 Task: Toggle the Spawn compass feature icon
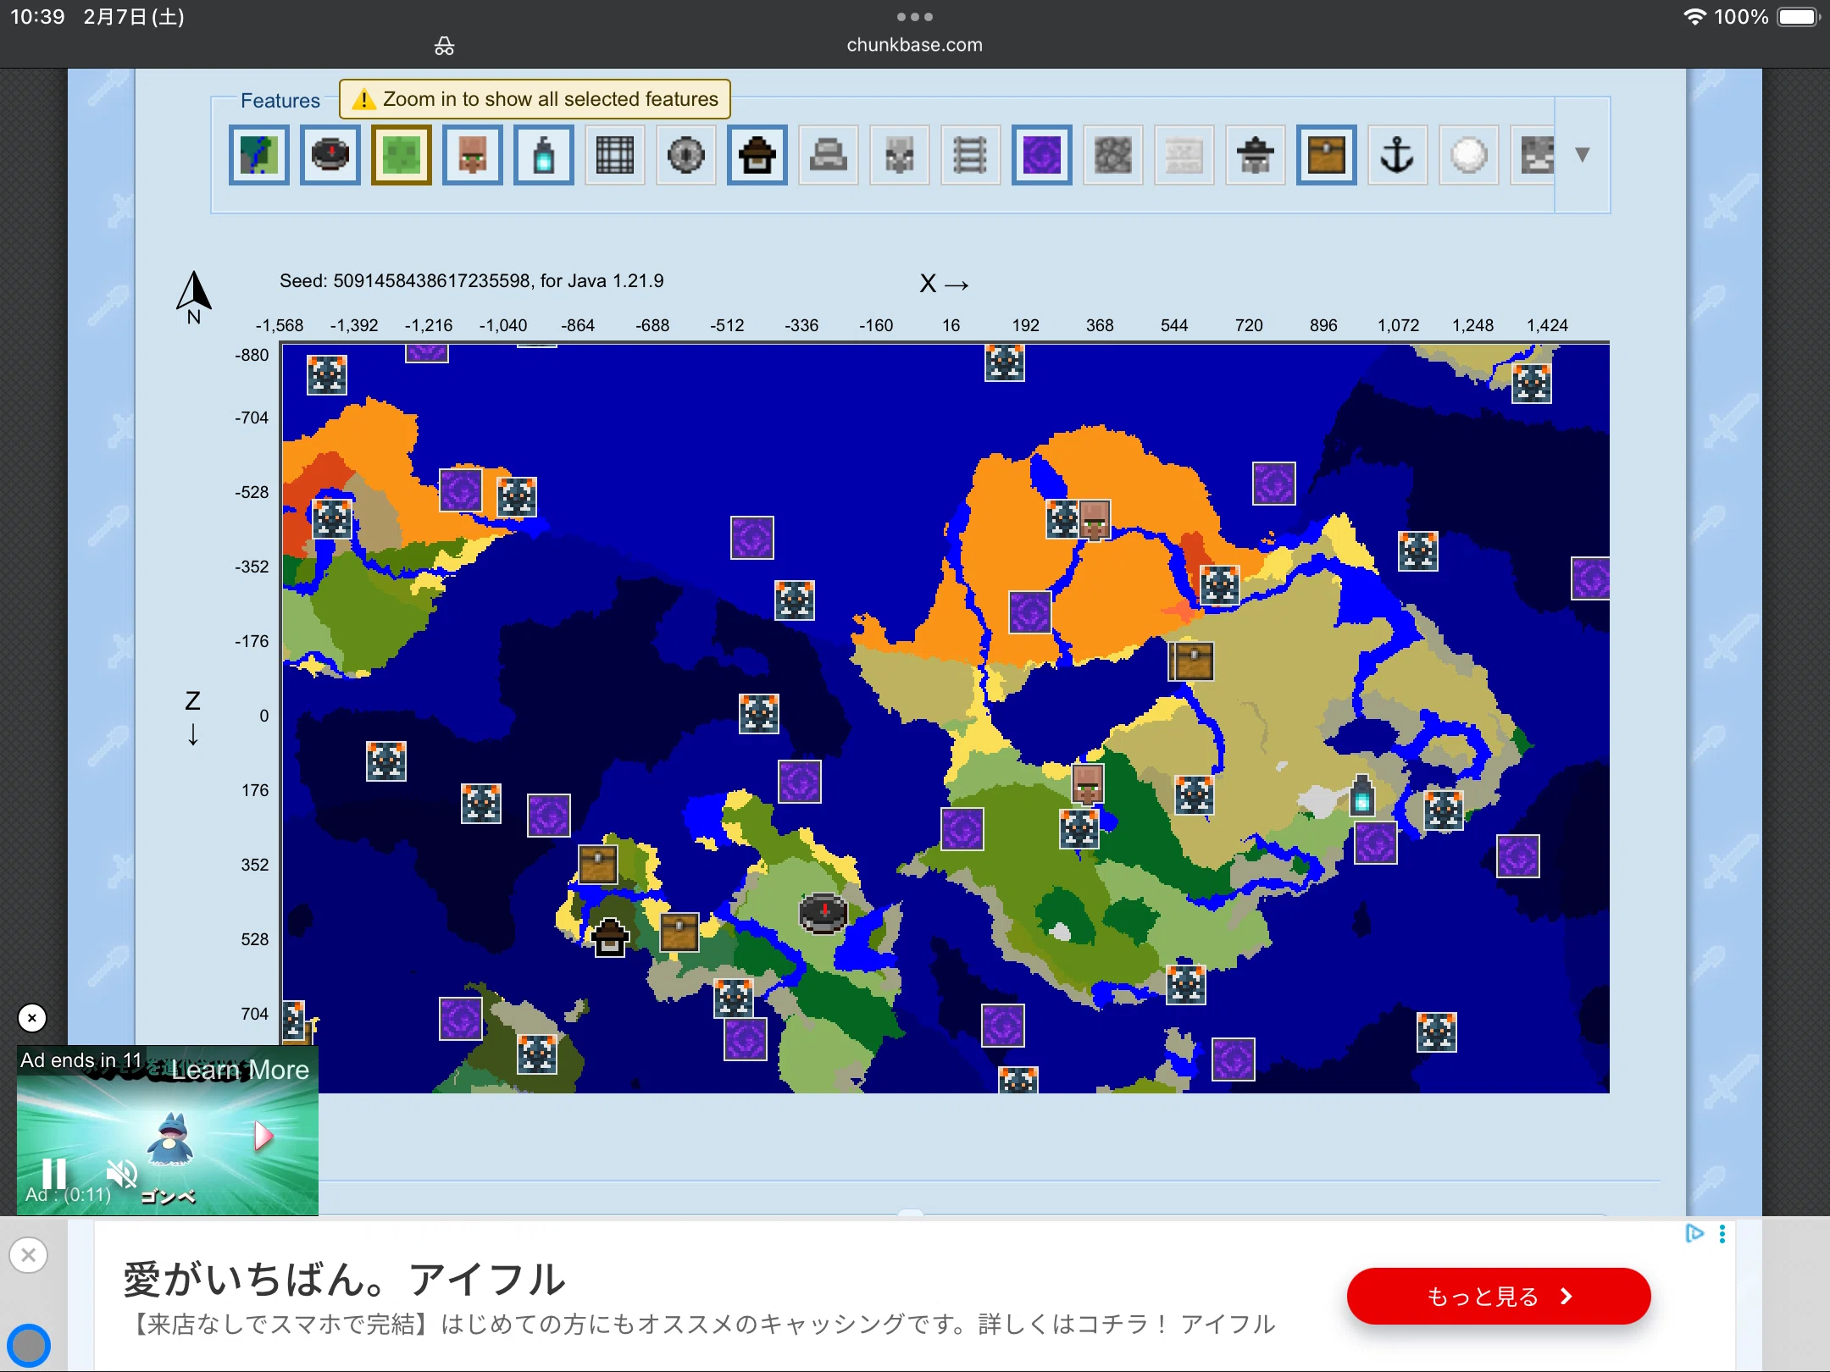330,155
